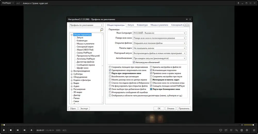This screenshot has width=258, height=134.
Task: Open player settings gear icon
Action: pyautogui.click(x=247, y=130)
